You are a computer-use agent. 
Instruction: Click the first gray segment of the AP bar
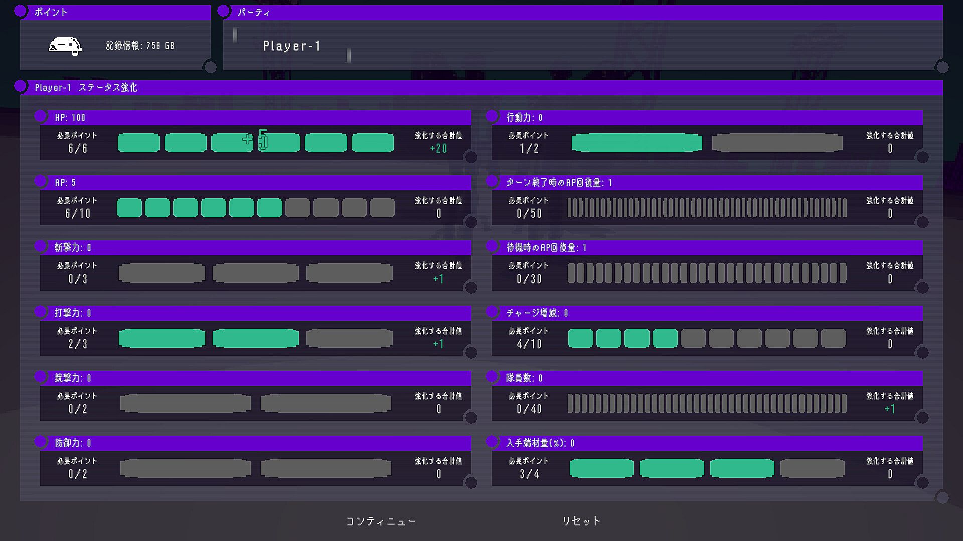tap(298, 208)
